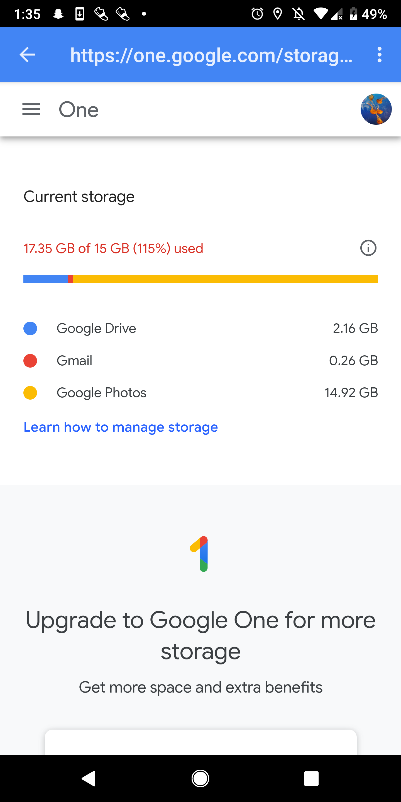Screen dimensions: 401x802
Task: Tap the Android back navigation button
Action: [89, 779]
